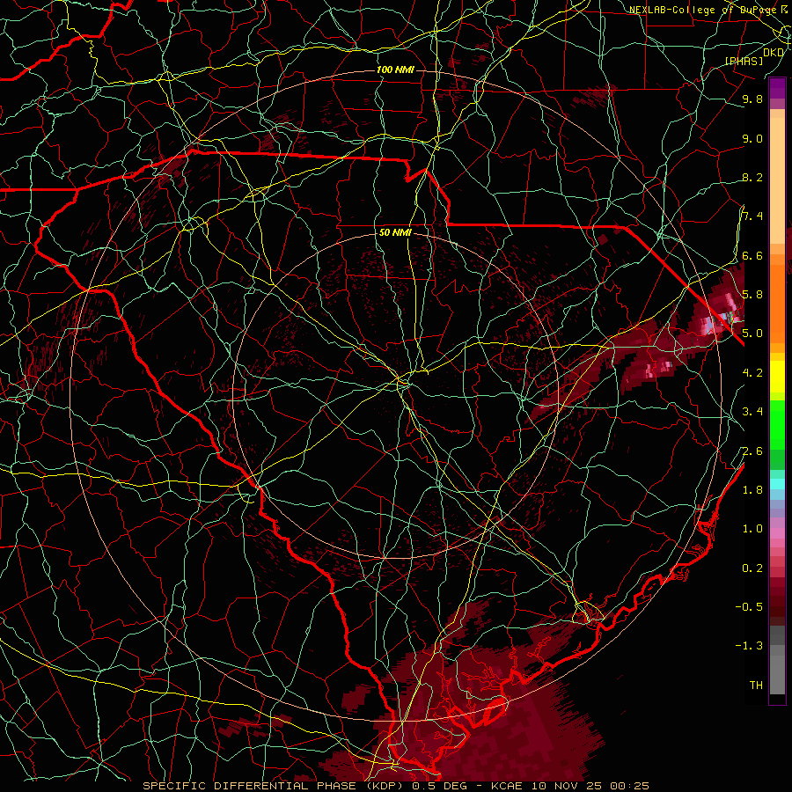Image resolution: width=792 pixels, height=792 pixels.
Task: Click the TH label on the color scale
Action: coord(756,686)
